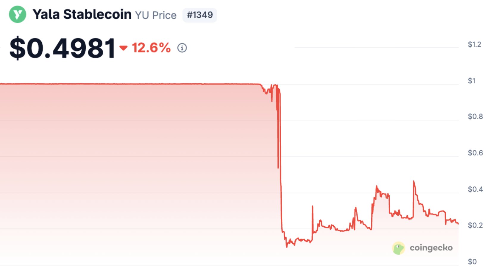
Task: Click the Yala Stablecoin title
Action: click(x=82, y=14)
